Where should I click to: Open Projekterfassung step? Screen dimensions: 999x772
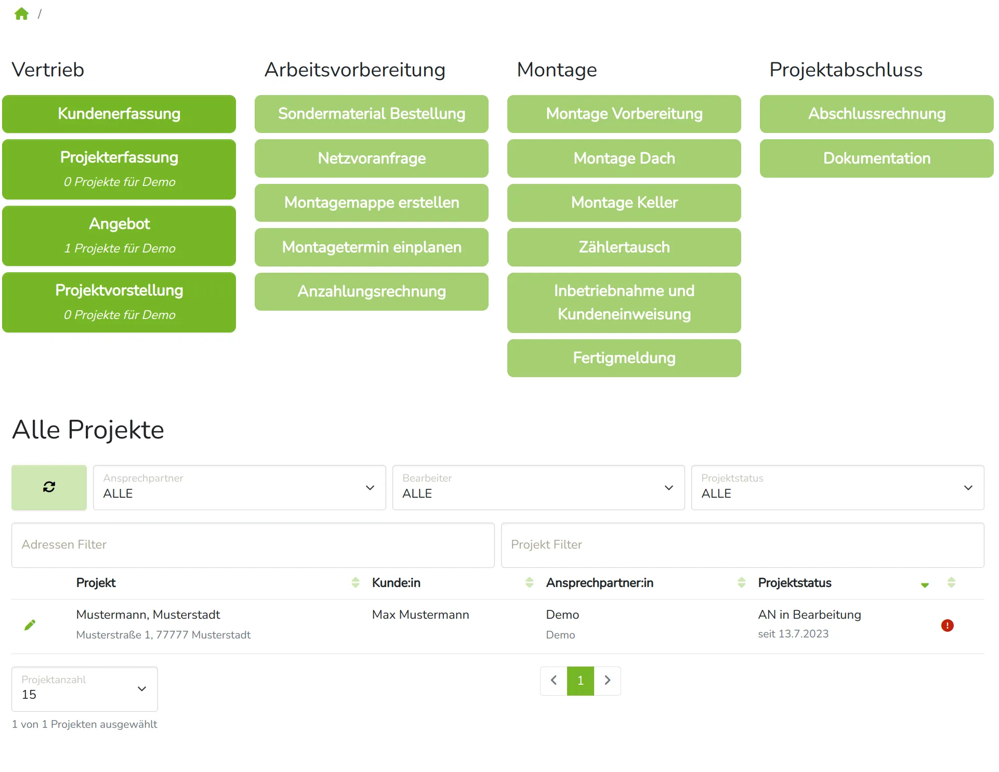point(119,169)
